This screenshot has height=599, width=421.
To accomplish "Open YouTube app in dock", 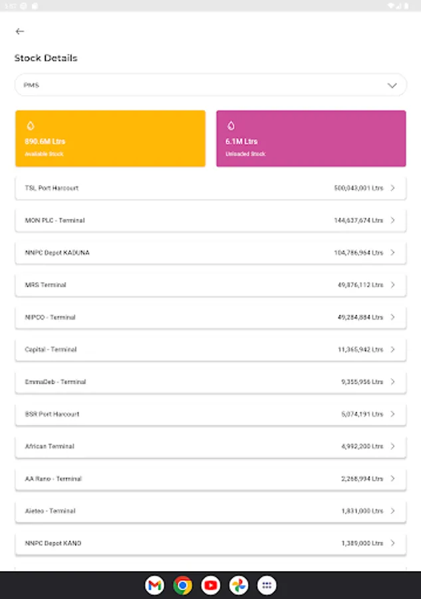I will [x=211, y=586].
